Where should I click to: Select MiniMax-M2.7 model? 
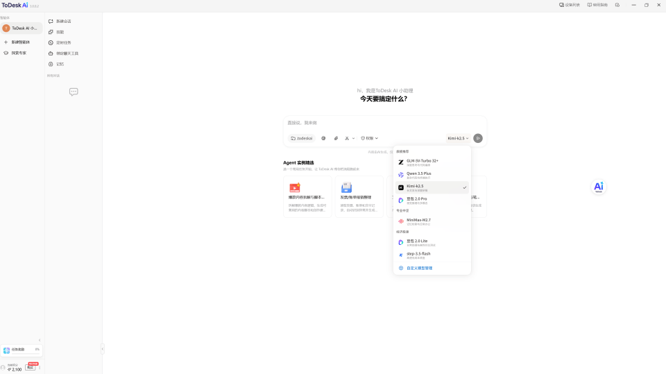pos(432,221)
